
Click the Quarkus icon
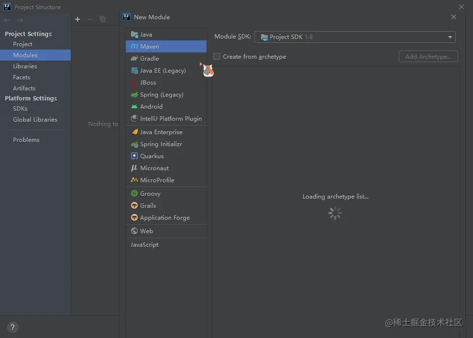click(x=134, y=156)
